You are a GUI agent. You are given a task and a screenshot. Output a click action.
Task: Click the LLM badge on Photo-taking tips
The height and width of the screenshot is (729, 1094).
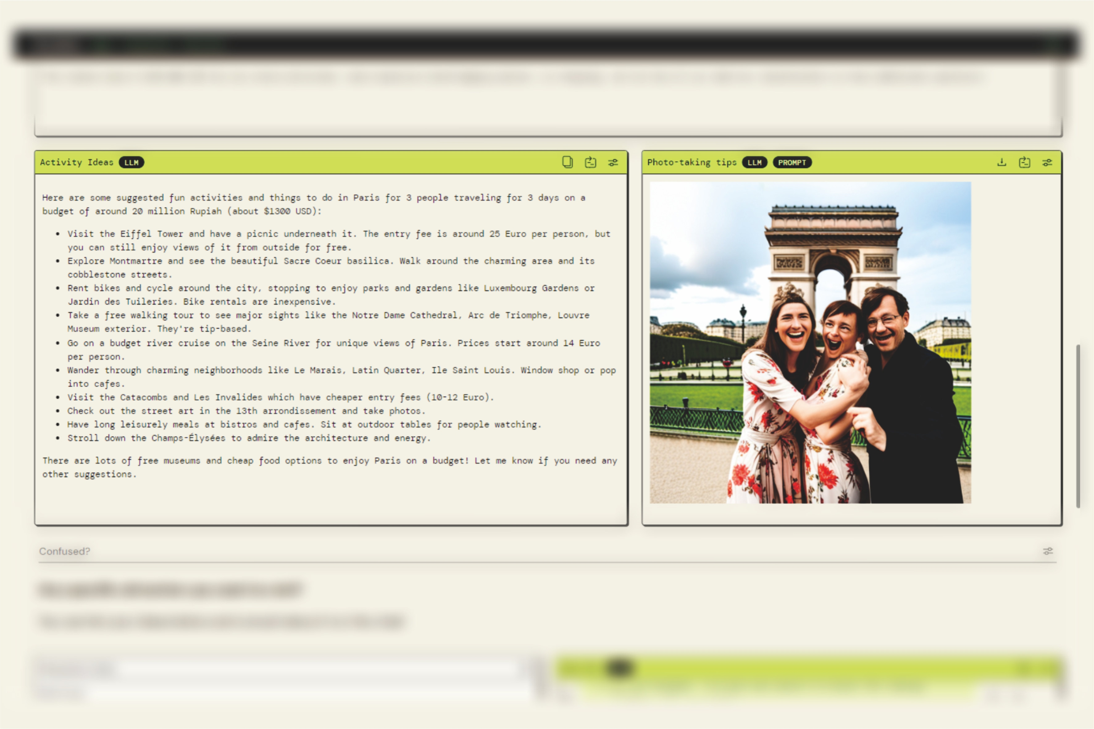tap(754, 162)
